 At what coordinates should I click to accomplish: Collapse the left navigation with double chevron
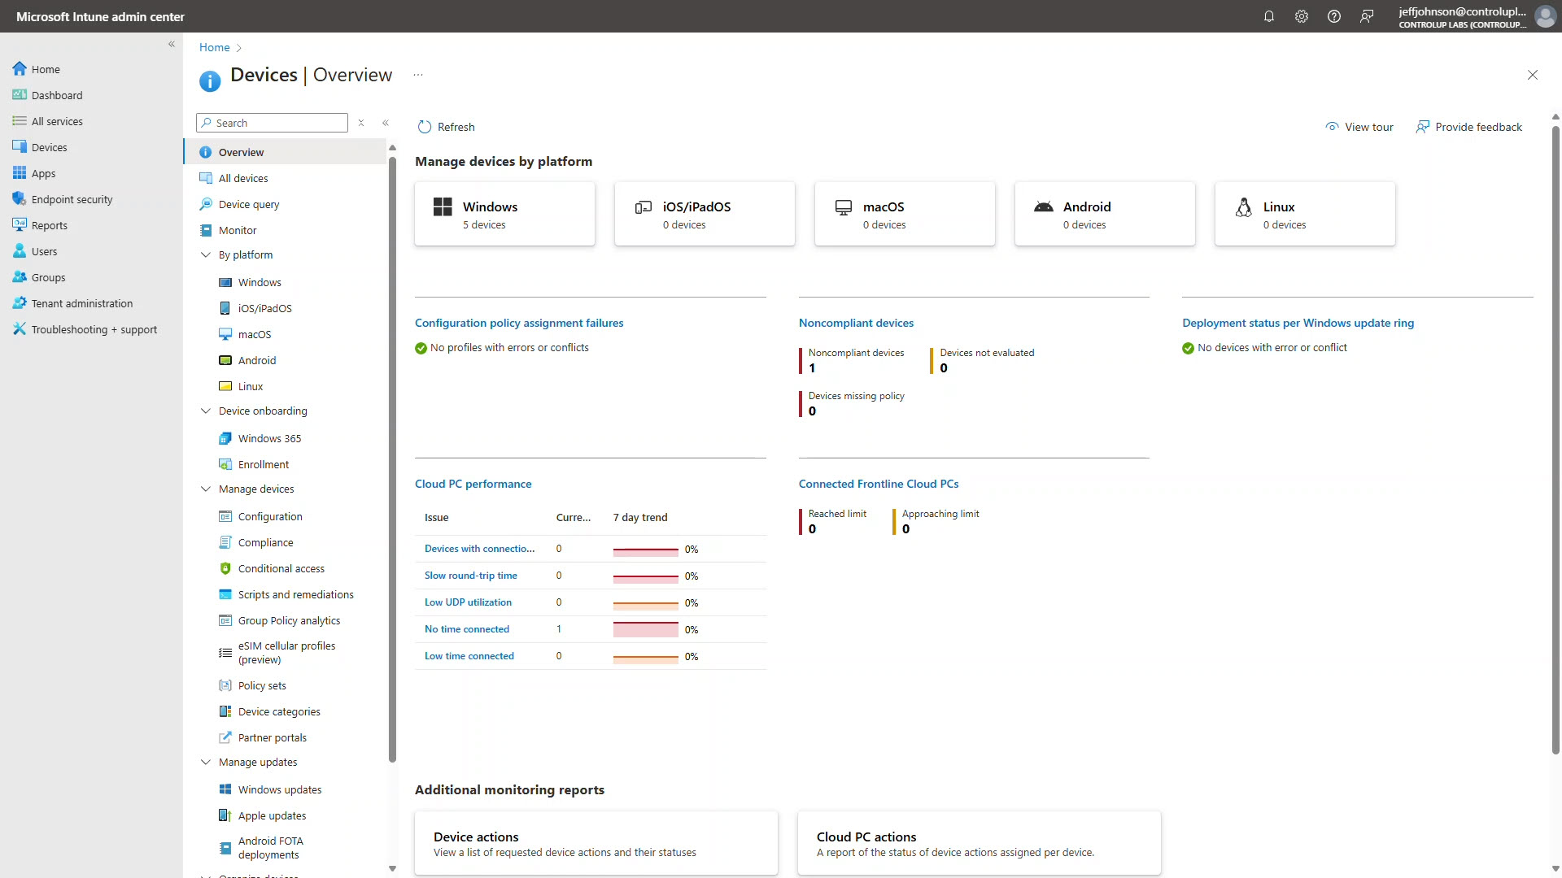tap(172, 44)
